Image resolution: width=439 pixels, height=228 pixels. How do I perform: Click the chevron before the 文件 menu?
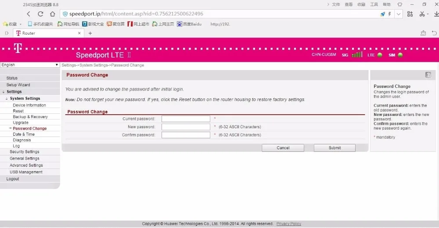click(328, 4)
